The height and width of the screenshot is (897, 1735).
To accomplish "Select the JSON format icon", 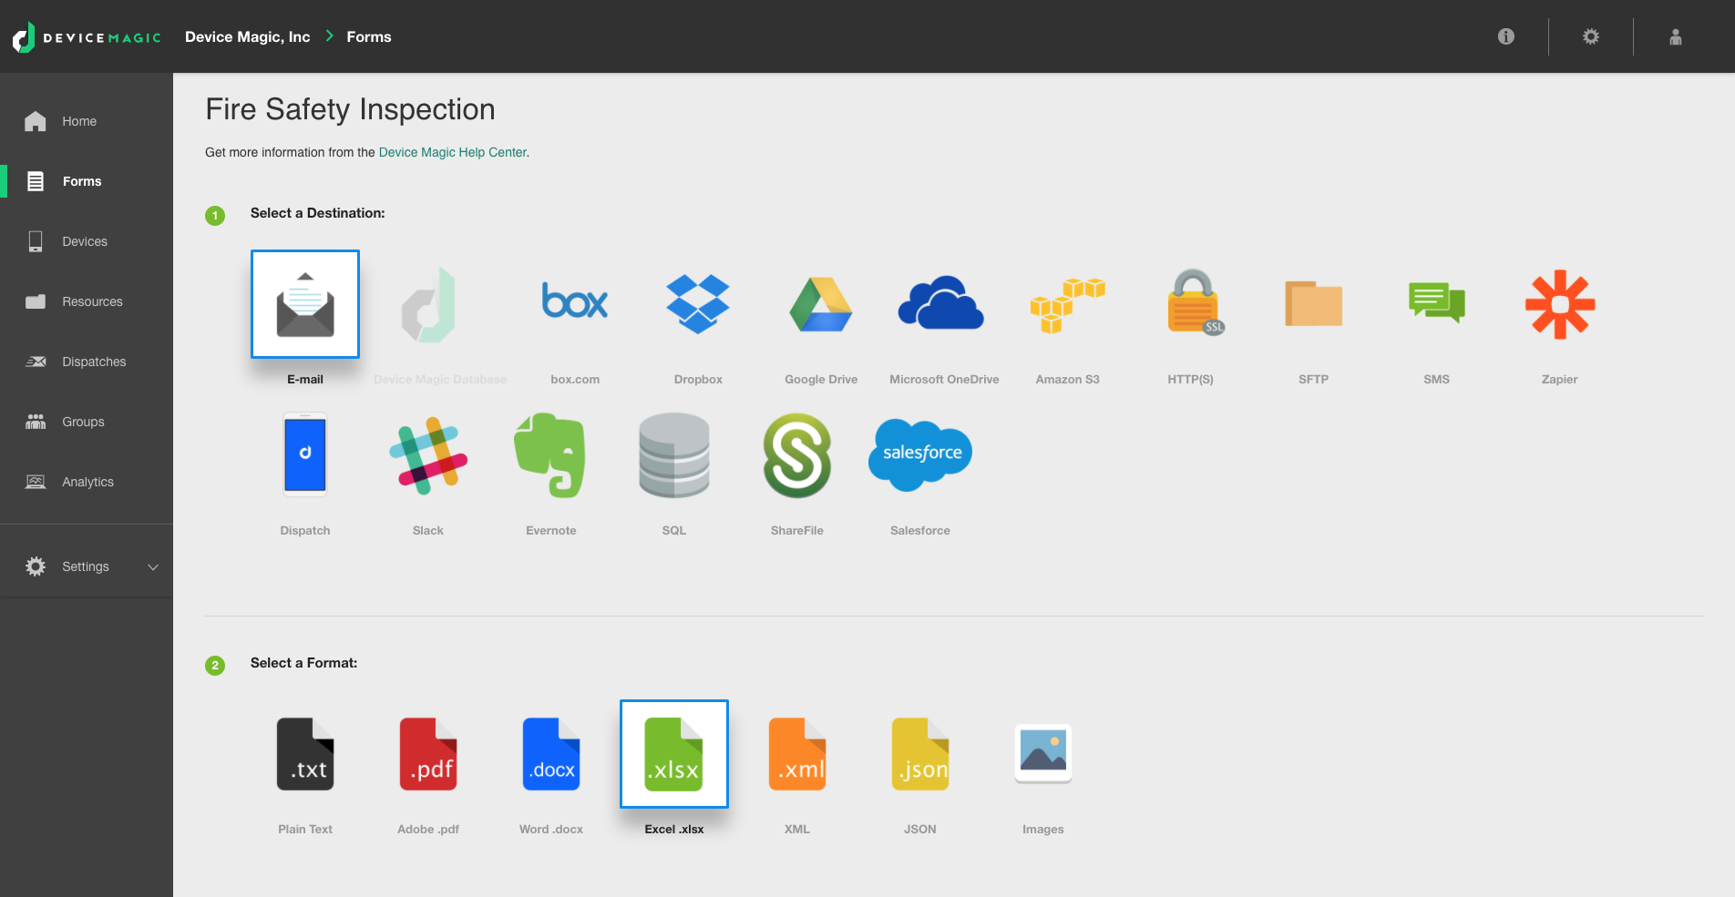I will click(x=920, y=754).
